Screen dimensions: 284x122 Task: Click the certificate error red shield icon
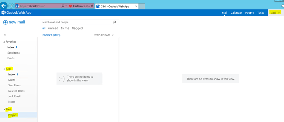(71, 6)
